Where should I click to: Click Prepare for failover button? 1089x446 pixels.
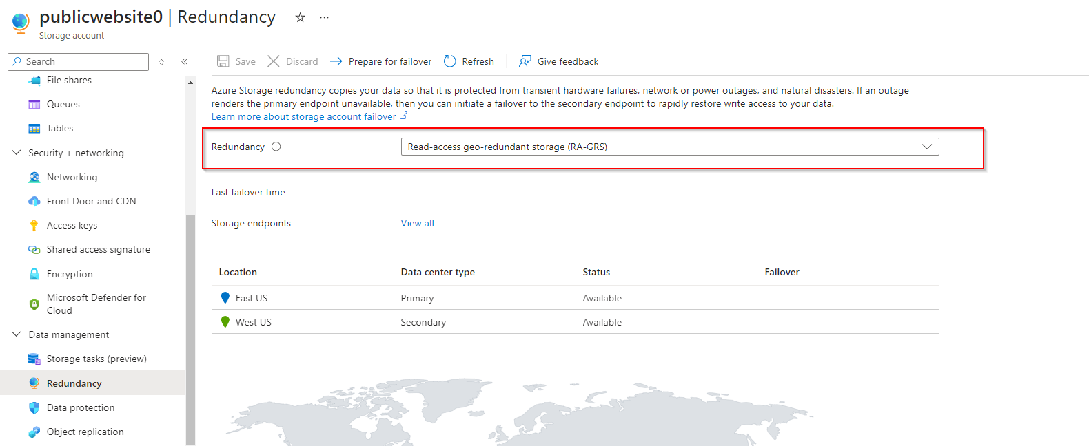(x=381, y=61)
